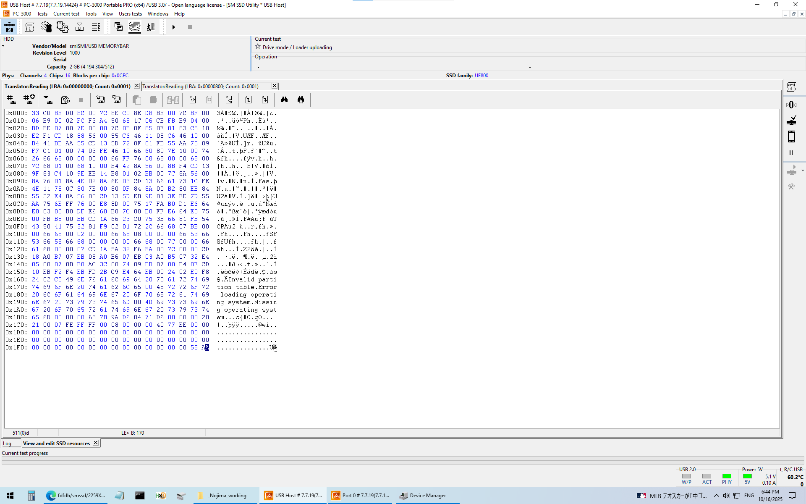This screenshot has height=504, width=806.
Task: Toggle favorite star for Drive mode test
Action: tap(258, 47)
